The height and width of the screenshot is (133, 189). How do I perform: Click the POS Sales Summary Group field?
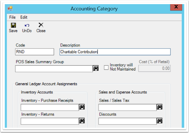coord(54,69)
